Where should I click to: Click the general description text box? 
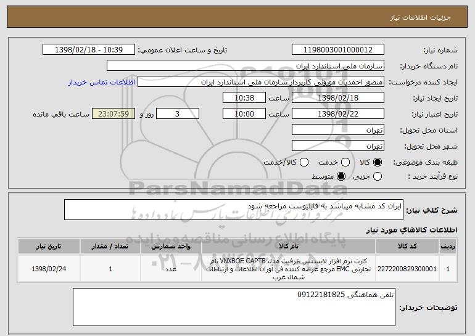[x=234, y=210]
